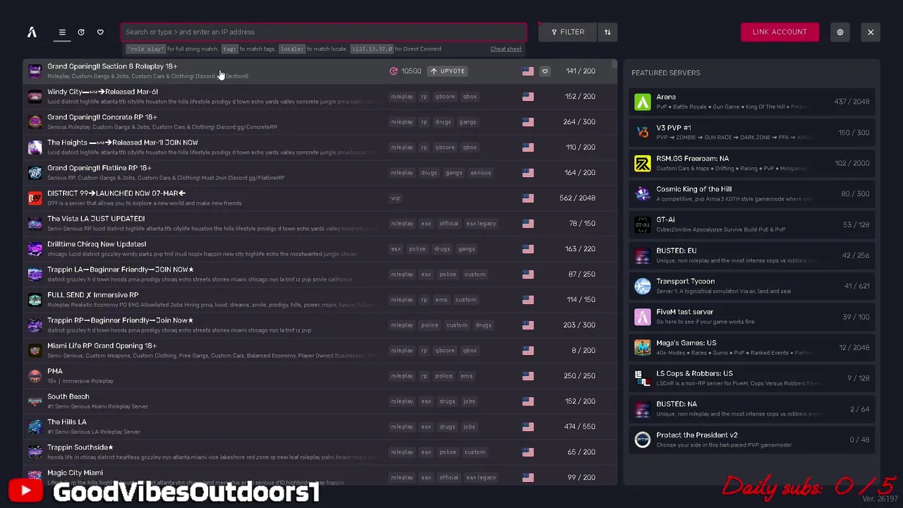Open Trappin Southside server entry
This screenshot has width=903, height=508.
[320, 452]
